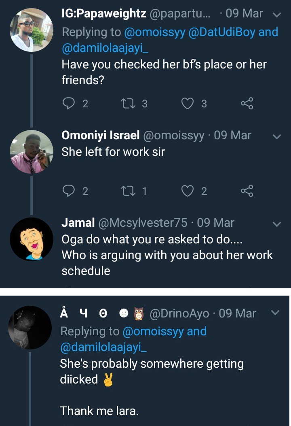Share Omoniyi Israel's tweet
The image size is (291, 426).
tap(247, 191)
